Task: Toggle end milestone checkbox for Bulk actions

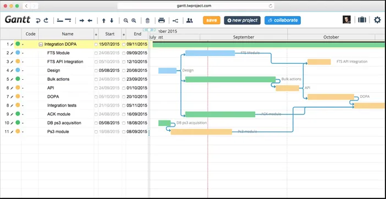Action: click(x=124, y=80)
